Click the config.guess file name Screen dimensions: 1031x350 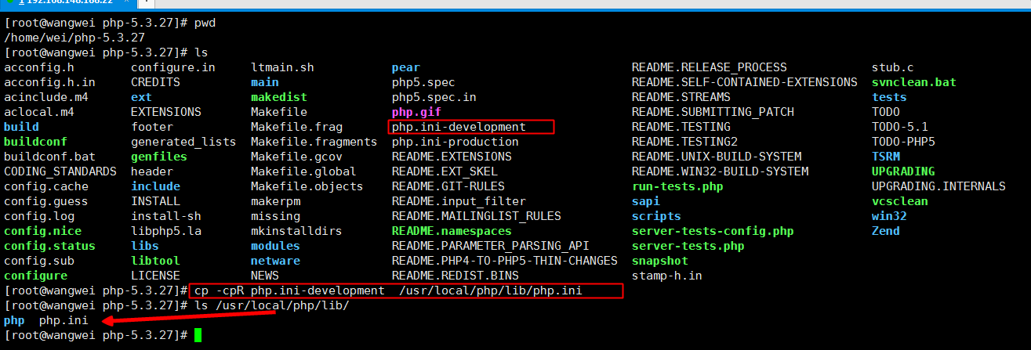(46, 201)
